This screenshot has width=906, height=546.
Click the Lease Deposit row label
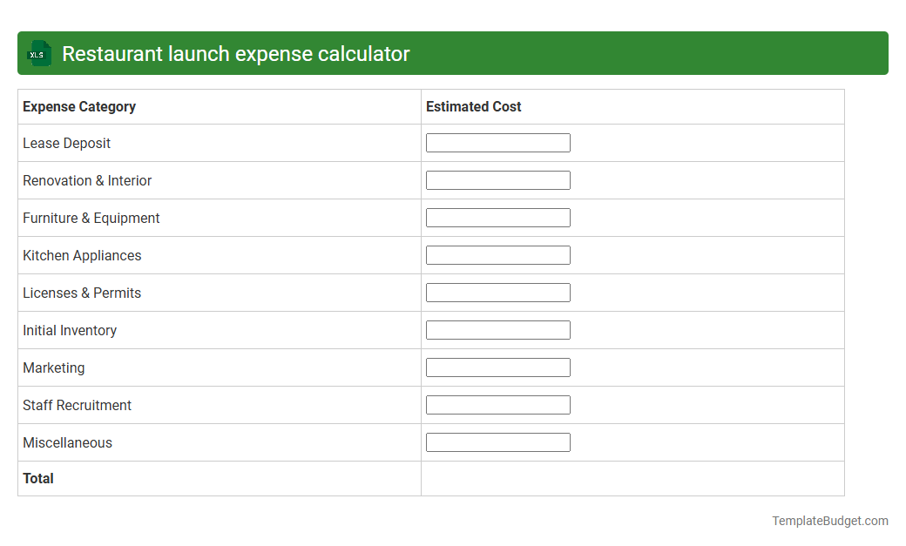click(66, 143)
